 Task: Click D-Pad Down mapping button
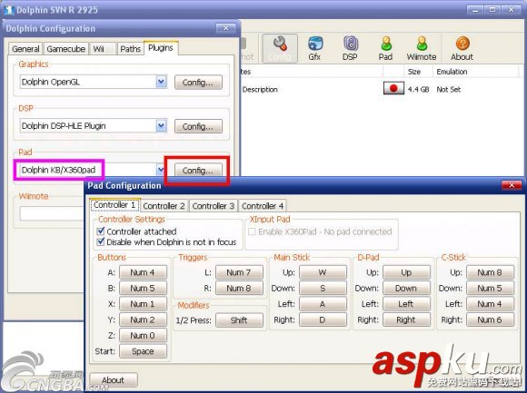click(406, 288)
